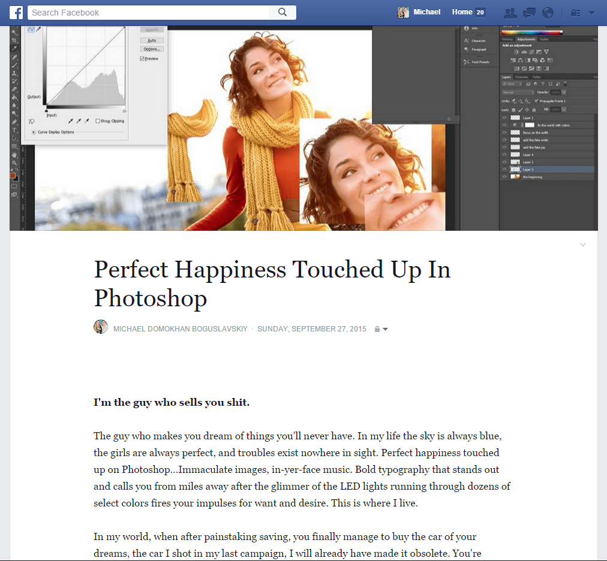Click the magnifying glass search button

pyautogui.click(x=283, y=13)
